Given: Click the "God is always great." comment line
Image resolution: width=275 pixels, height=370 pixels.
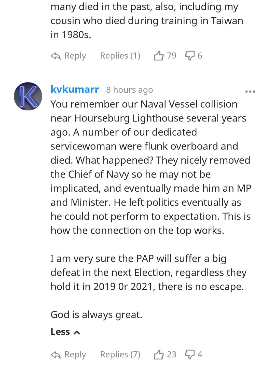Looking at the screenshot, I should tap(96, 315).
